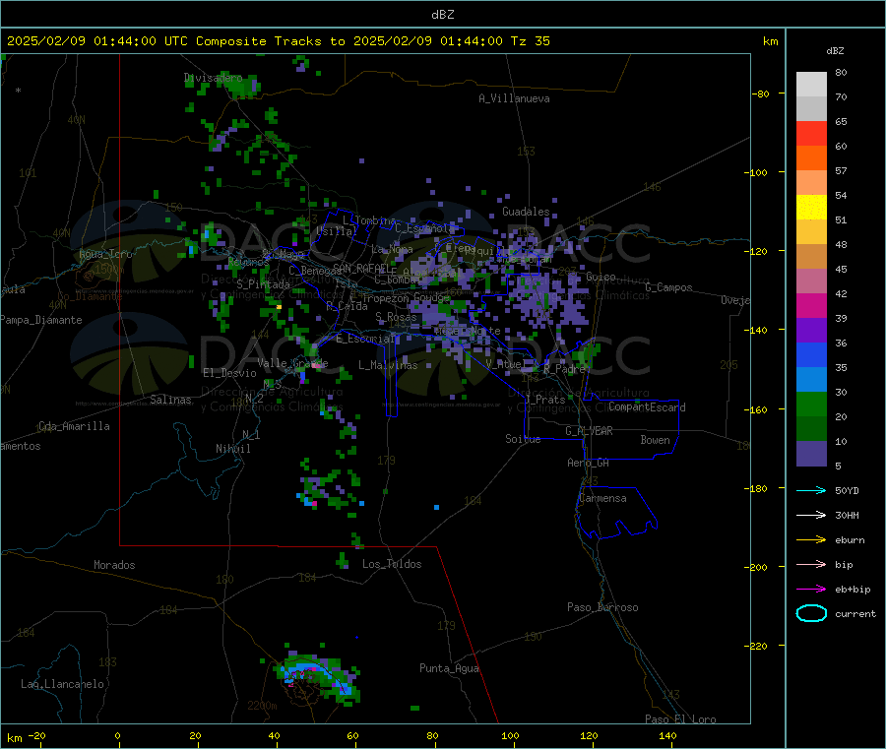Click the 'Paso_El_Loro' map label

pos(680,719)
